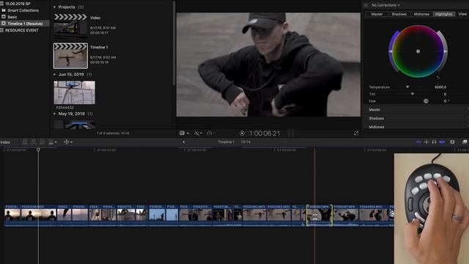The width and height of the screenshot is (469, 264).
Task: Click the play button beside timecode
Action: (x=242, y=133)
